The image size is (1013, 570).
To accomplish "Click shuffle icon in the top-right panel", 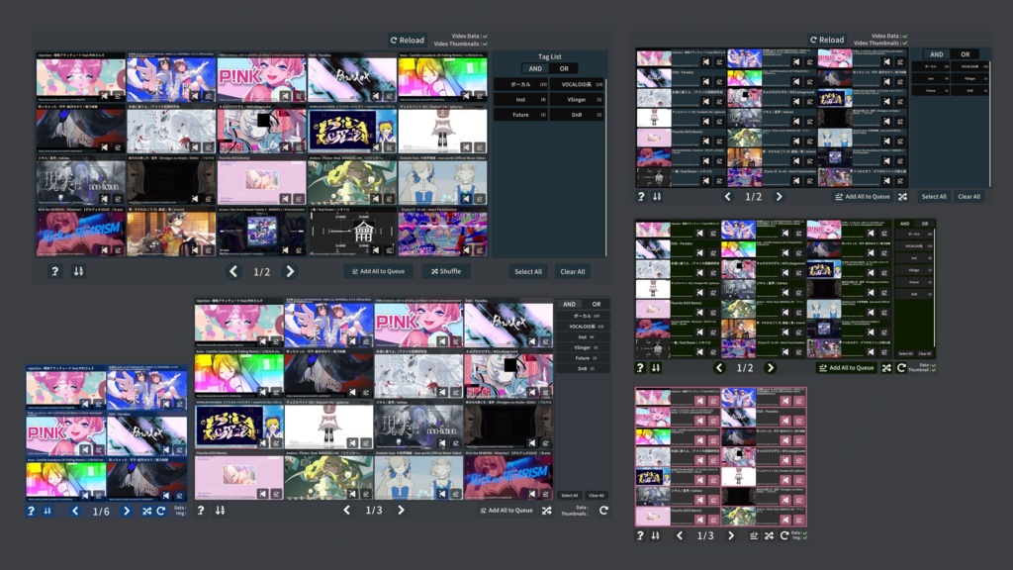I will tap(902, 197).
